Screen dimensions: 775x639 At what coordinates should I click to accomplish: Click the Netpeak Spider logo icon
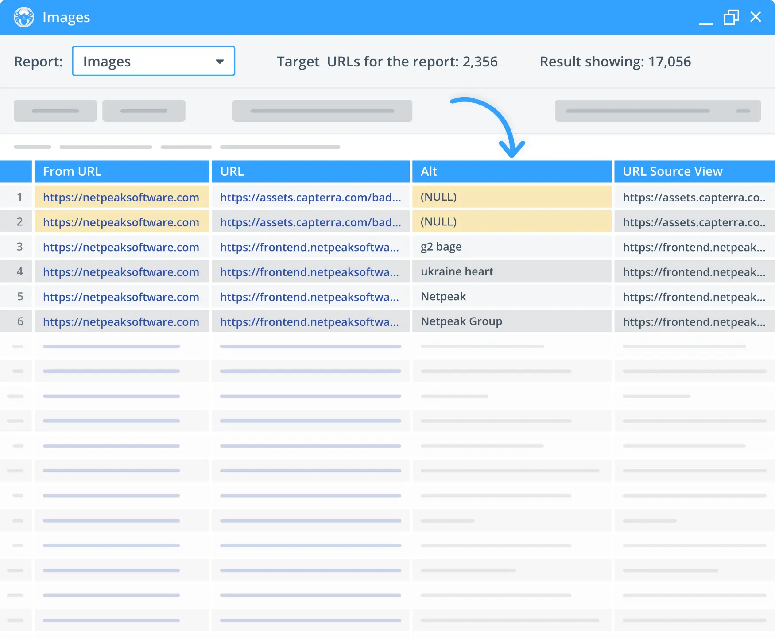coord(24,17)
